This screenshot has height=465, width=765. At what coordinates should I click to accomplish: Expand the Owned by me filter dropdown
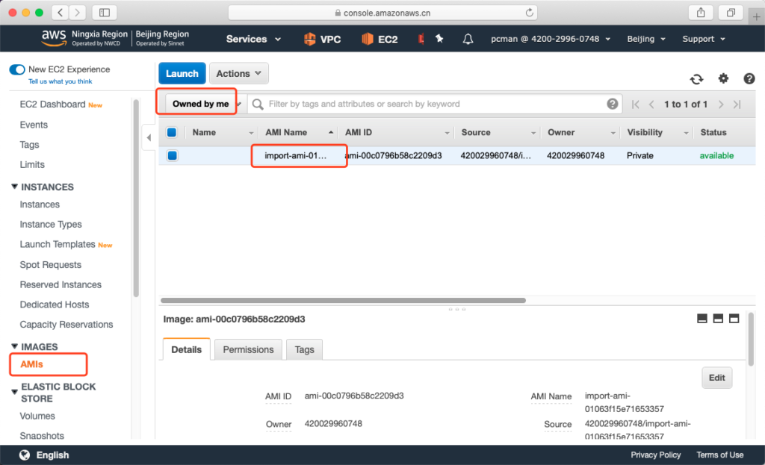(x=202, y=104)
